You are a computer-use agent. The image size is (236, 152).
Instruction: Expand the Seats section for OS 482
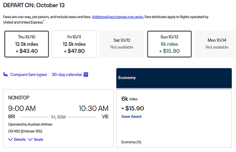36,139
